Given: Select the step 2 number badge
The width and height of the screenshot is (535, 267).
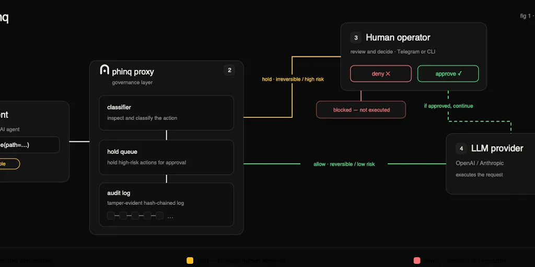Looking at the screenshot, I should [229, 70].
